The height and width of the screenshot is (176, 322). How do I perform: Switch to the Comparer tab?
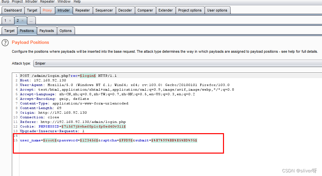(145, 10)
